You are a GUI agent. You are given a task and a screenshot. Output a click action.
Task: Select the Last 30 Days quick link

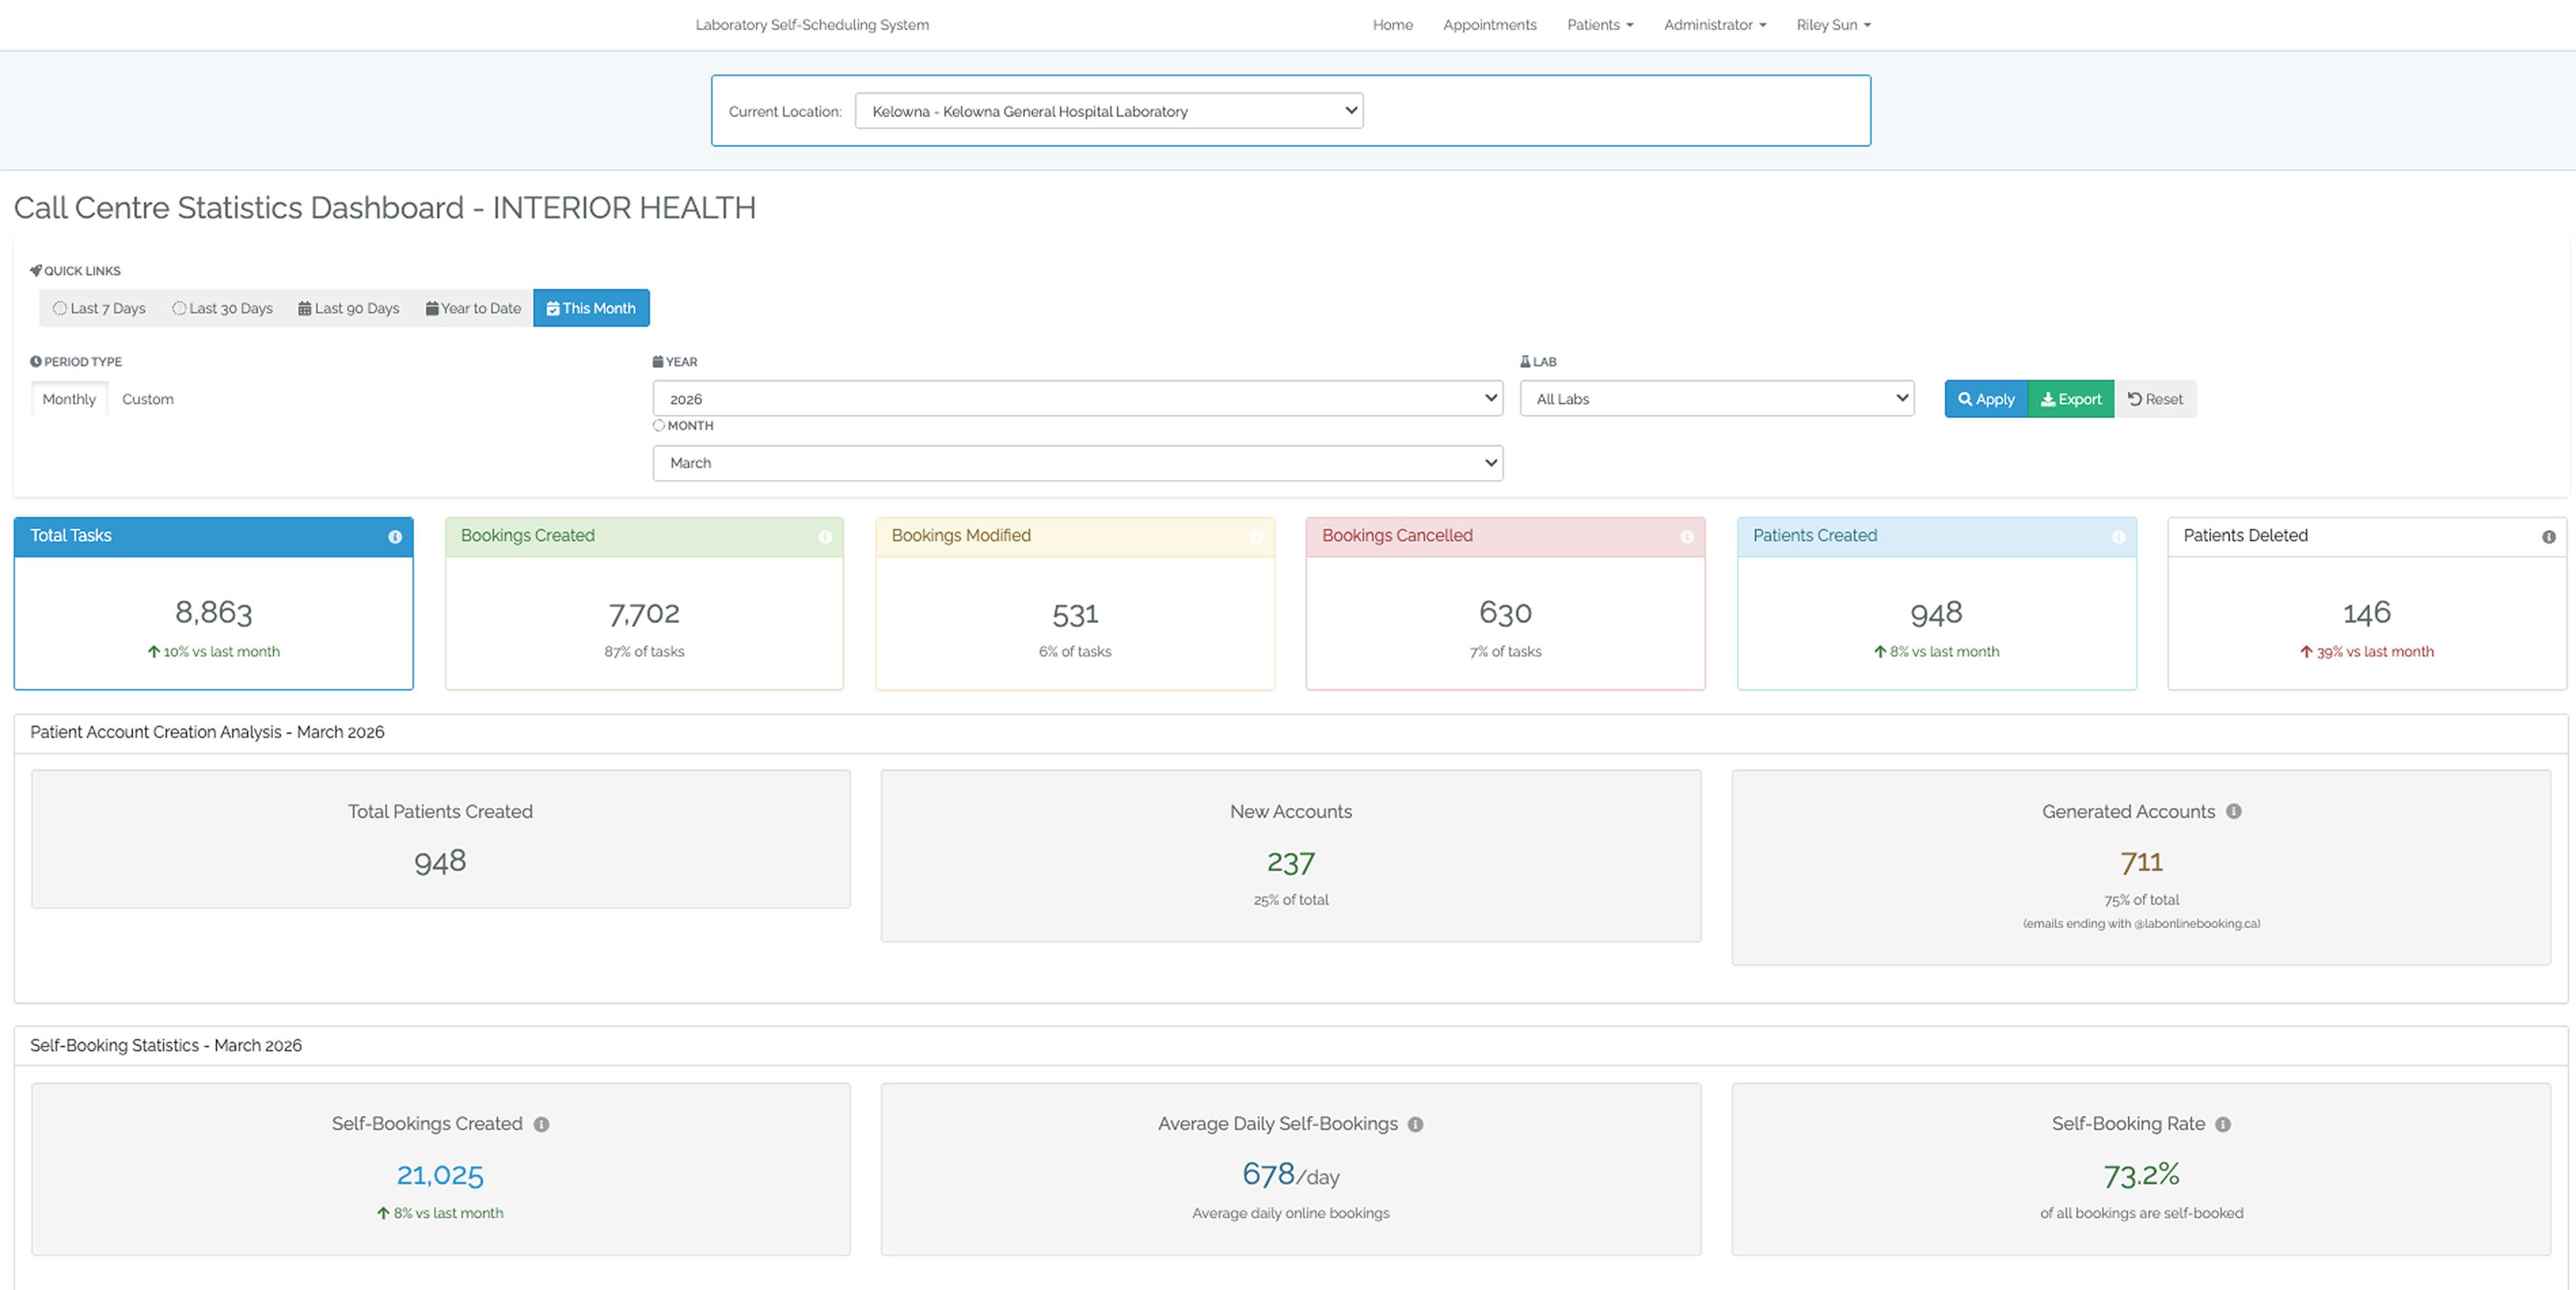222,308
